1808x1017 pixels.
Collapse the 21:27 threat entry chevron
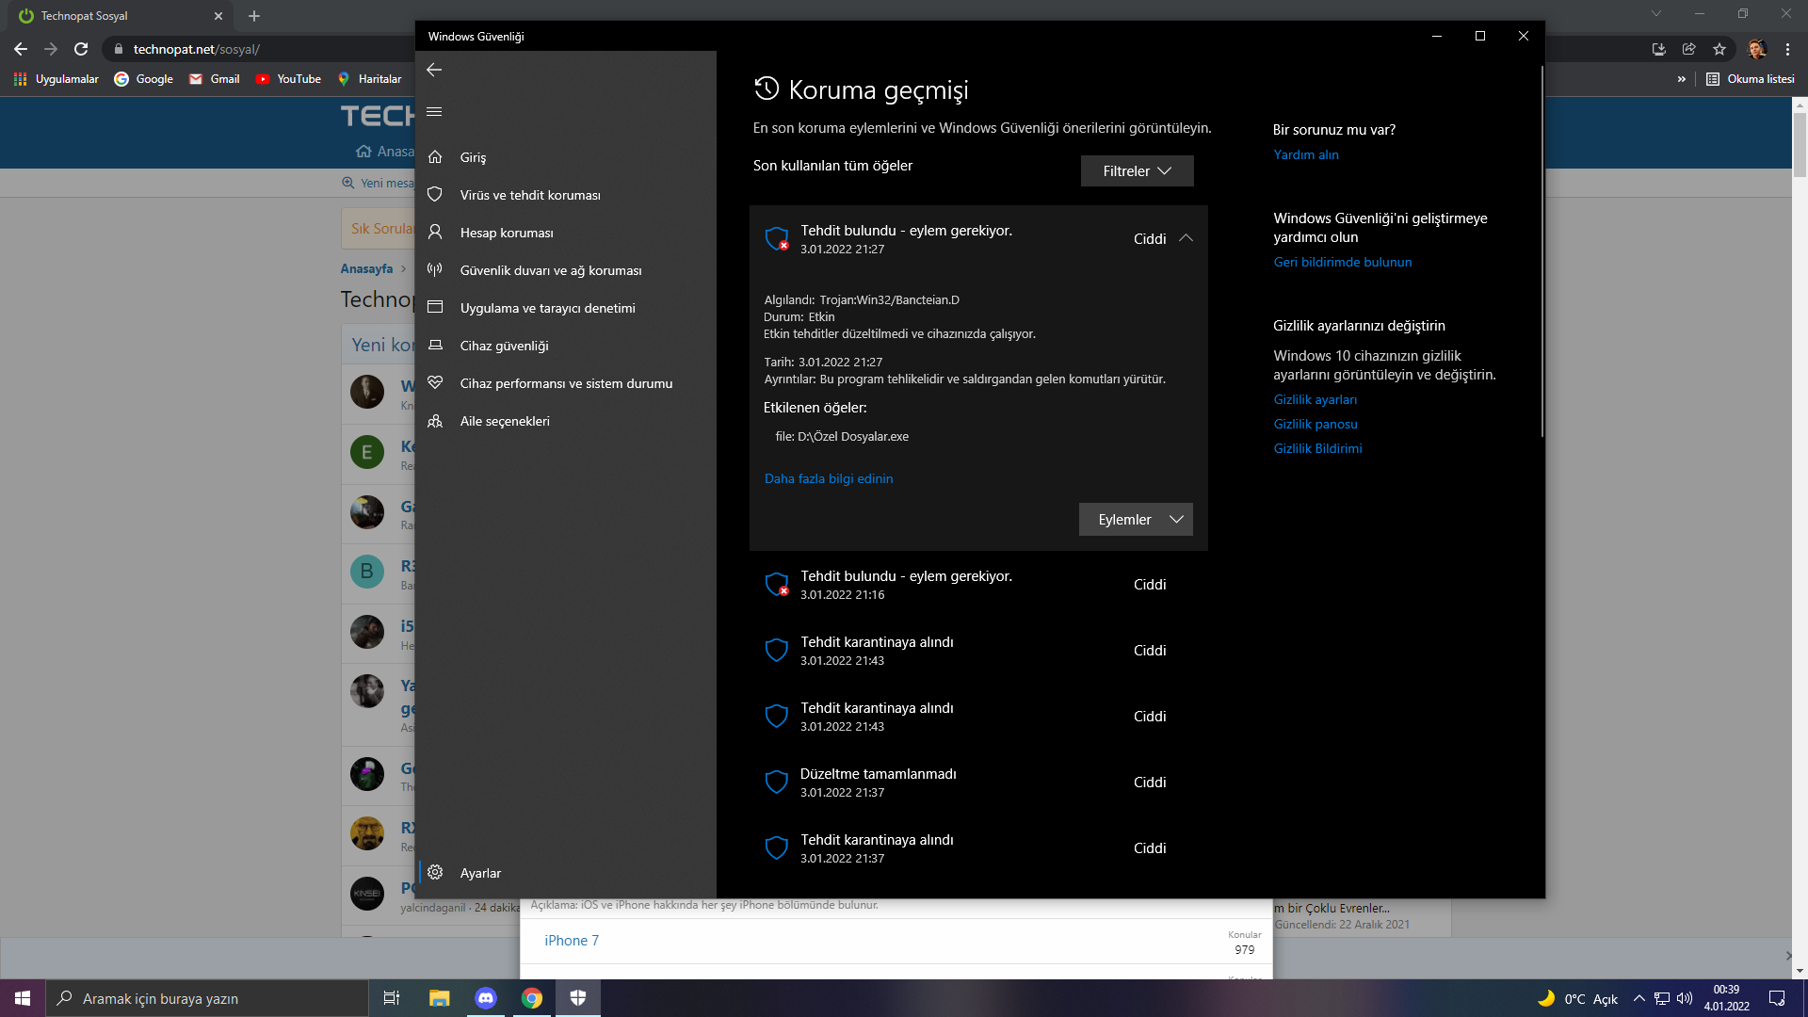[1186, 238]
